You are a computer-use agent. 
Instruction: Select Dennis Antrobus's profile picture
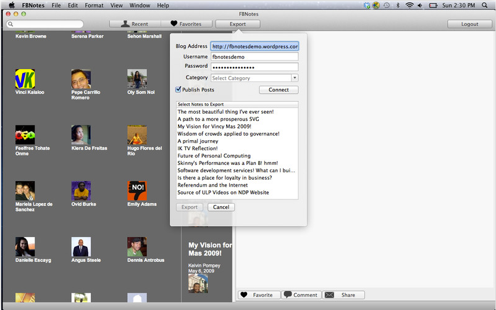(137, 247)
